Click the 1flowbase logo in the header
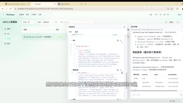 (x=9, y=15)
